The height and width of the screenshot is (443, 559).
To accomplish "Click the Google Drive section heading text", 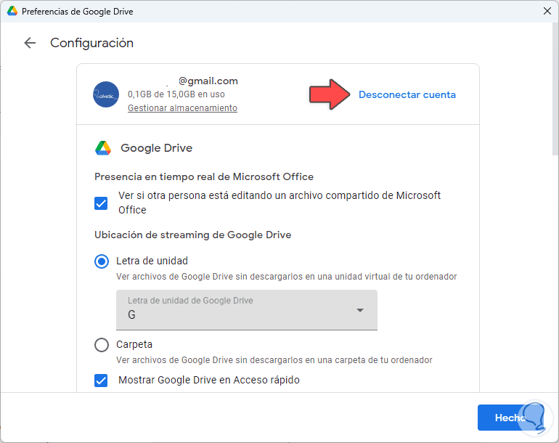I will click(x=156, y=148).
